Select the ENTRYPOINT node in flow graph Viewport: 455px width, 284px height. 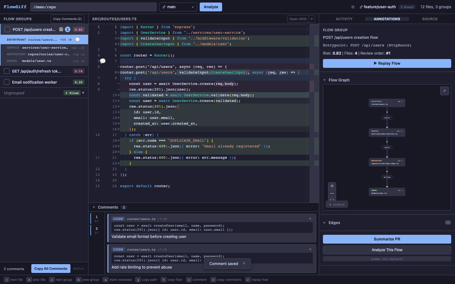[x=387, y=103]
